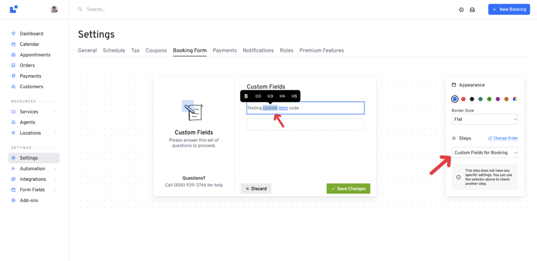Viewport: 537px width, 261px height.
Task: Expand the Form Fields submenu chevron
Action: click(55, 190)
